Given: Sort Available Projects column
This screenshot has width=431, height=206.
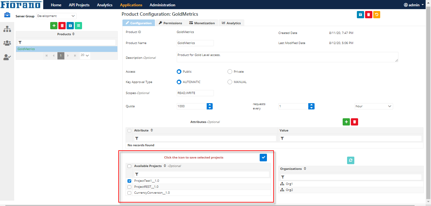Looking at the screenshot, I should 165,166.
